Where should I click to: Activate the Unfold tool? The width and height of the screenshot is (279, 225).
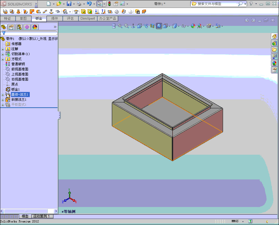coord(97,12)
